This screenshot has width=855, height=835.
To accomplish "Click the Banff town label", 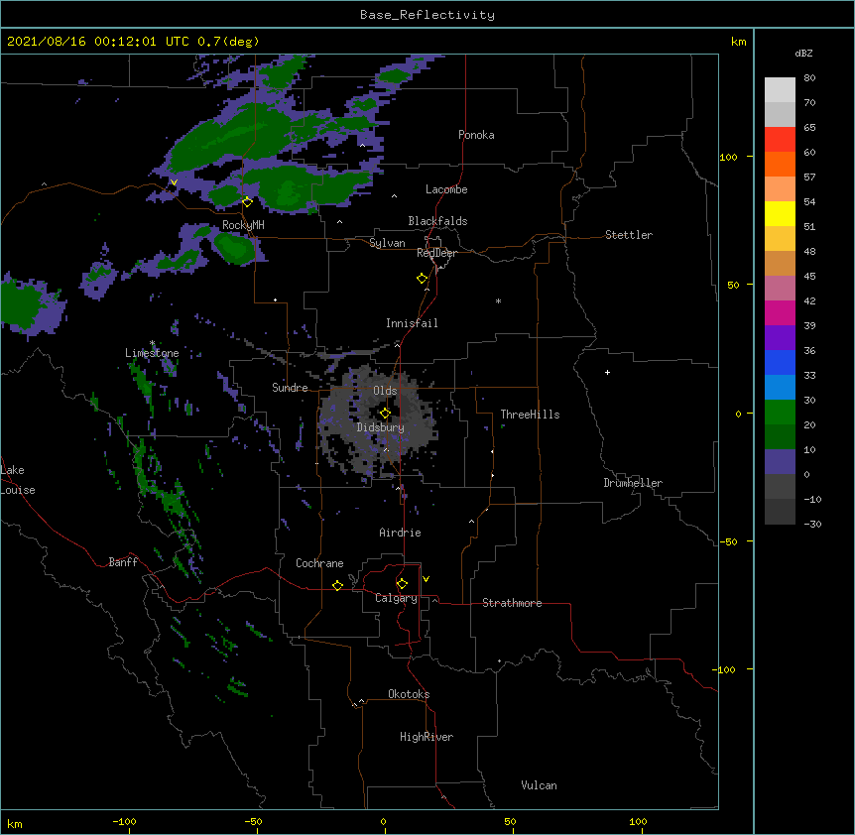I will tap(123, 562).
